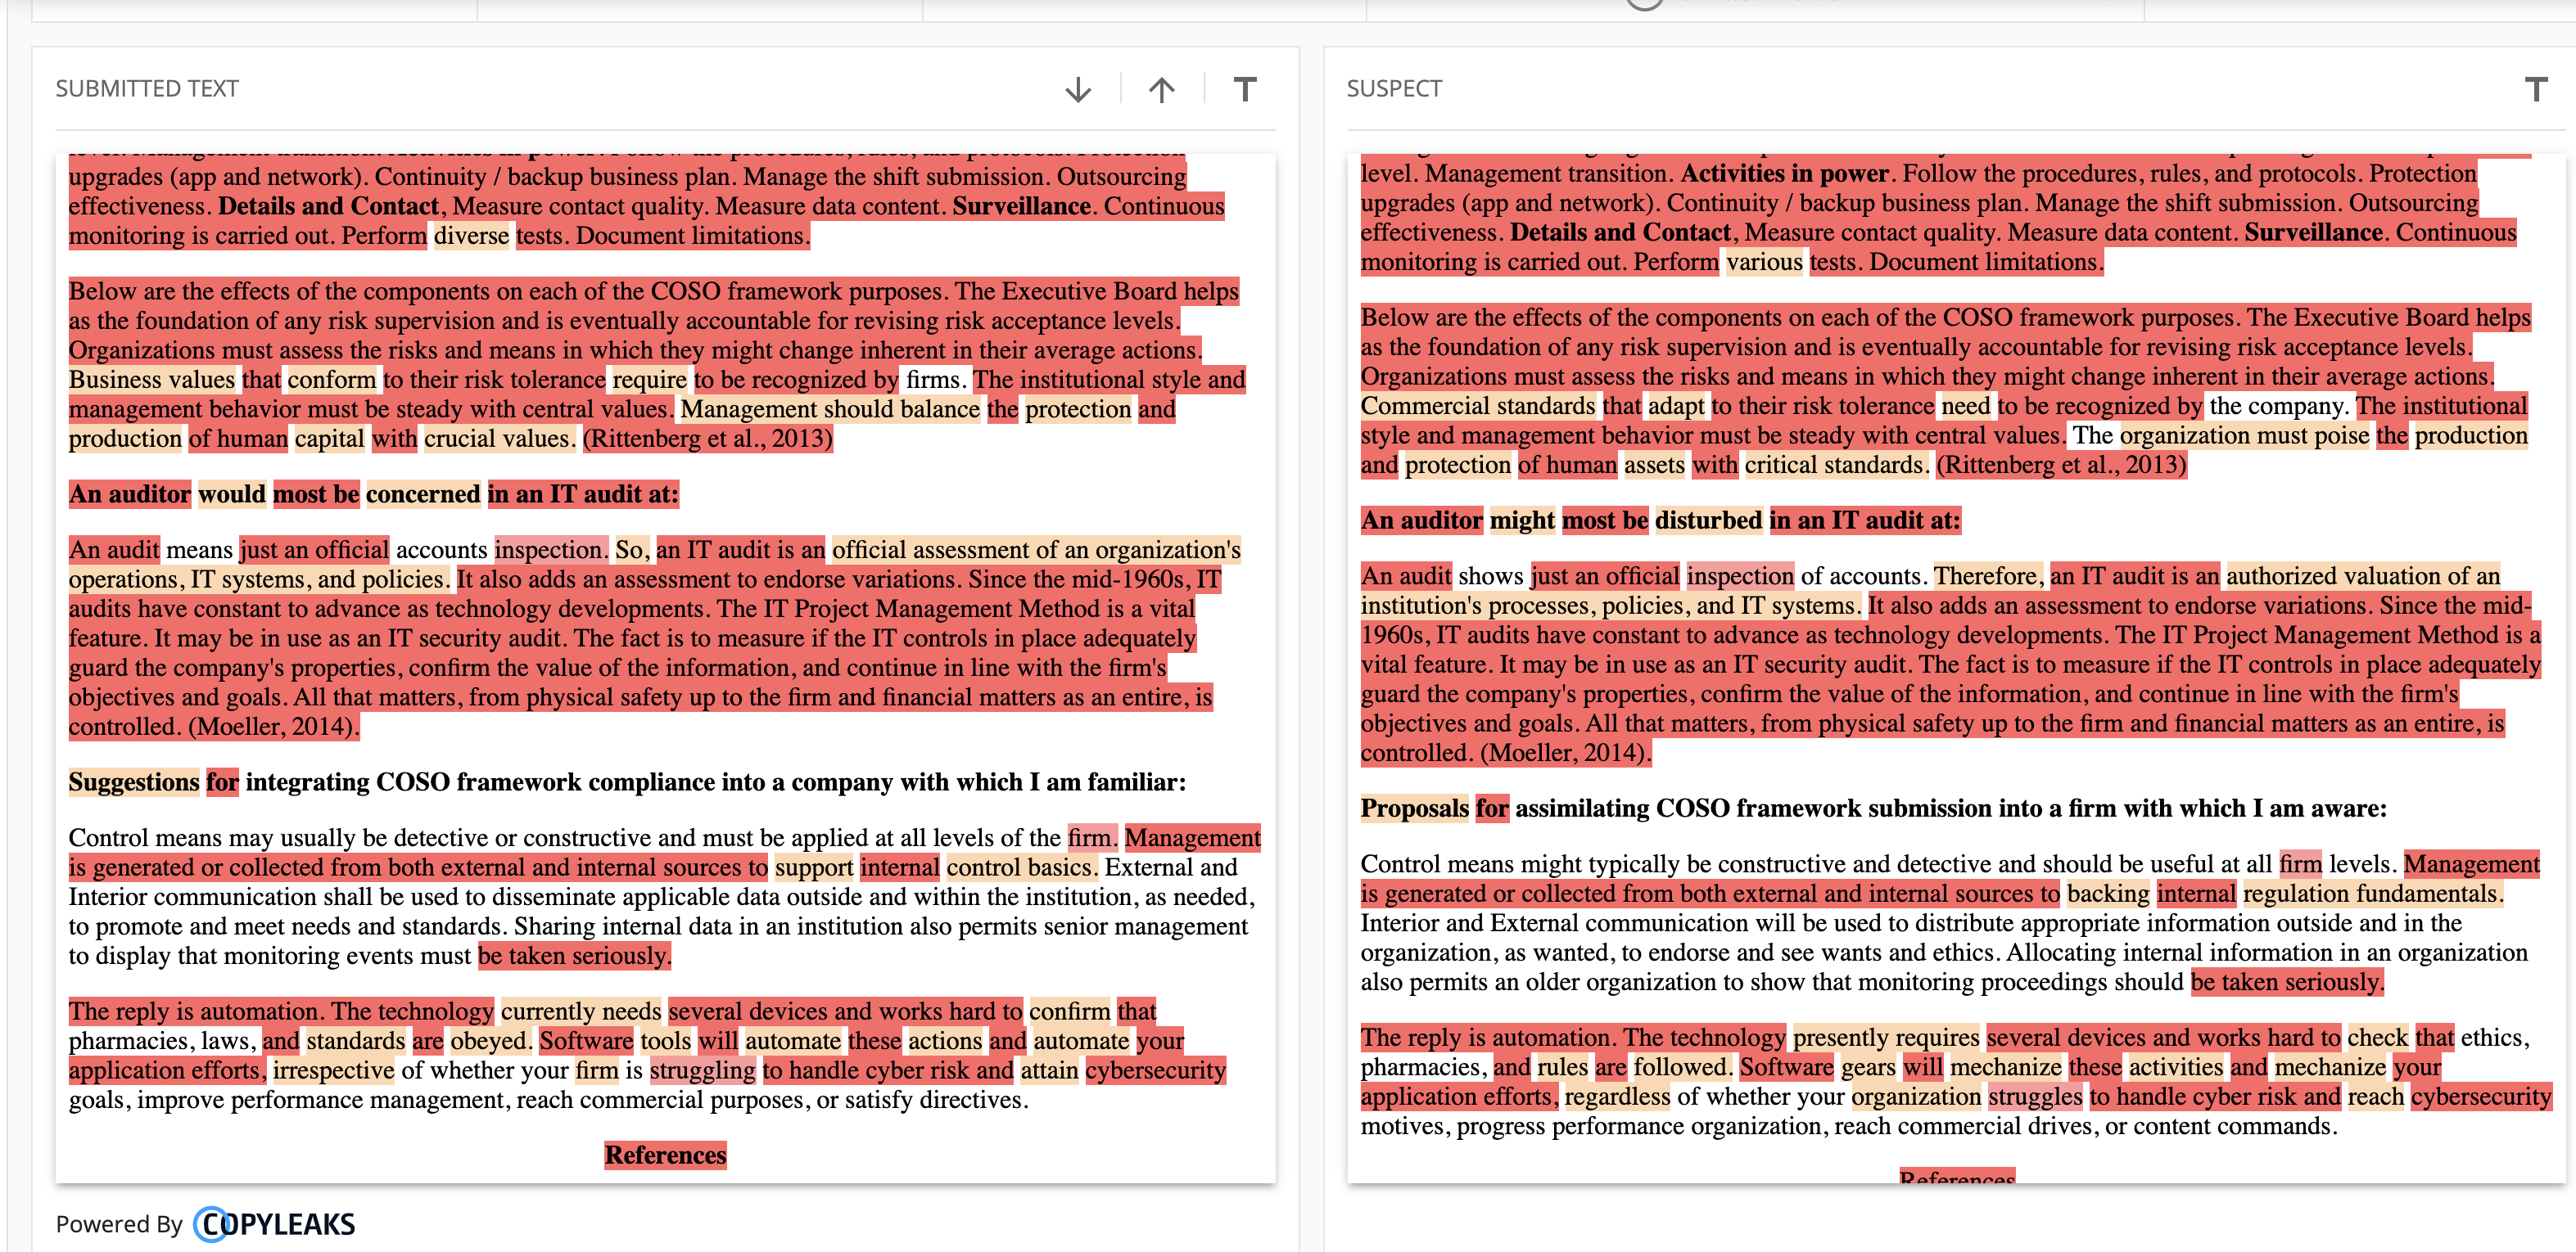Click '(Moeller, 2014).' in suspect text
Viewport: 2576px width, 1252px height.
(x=1565, y=752)
